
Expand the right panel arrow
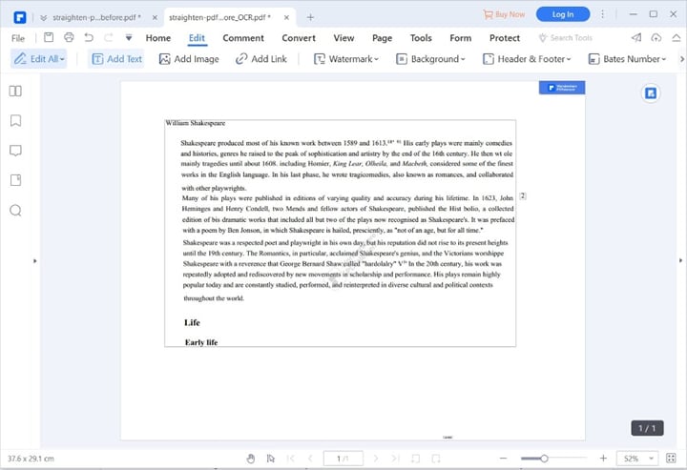coord(680,260)
